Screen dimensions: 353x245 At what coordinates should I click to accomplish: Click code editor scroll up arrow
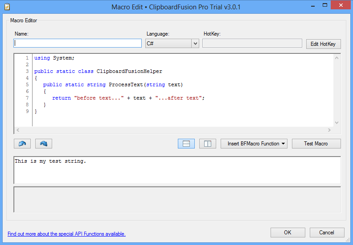pos(337,58)
